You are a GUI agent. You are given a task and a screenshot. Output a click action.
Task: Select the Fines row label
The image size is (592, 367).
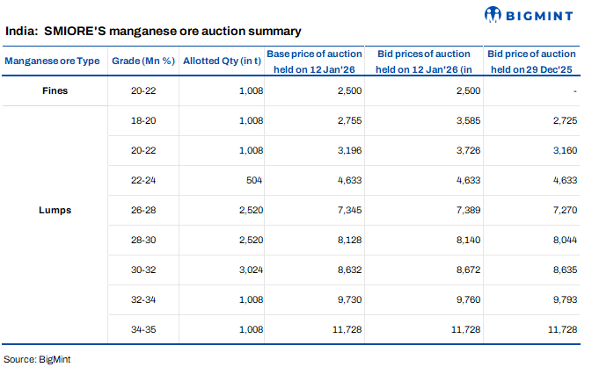[x=55, y=90]
